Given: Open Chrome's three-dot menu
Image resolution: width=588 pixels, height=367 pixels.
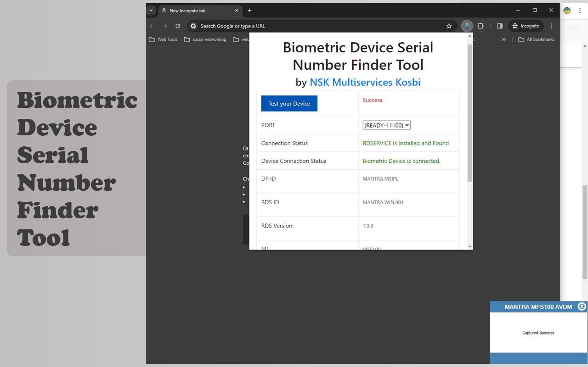Looking at the screenshot, I should click(x=552, y=26).
